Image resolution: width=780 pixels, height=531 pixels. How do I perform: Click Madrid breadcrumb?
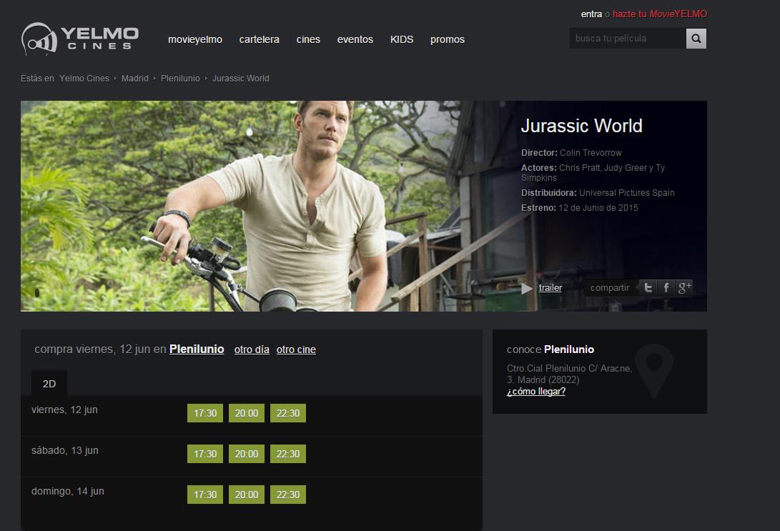tap(135, 79)
